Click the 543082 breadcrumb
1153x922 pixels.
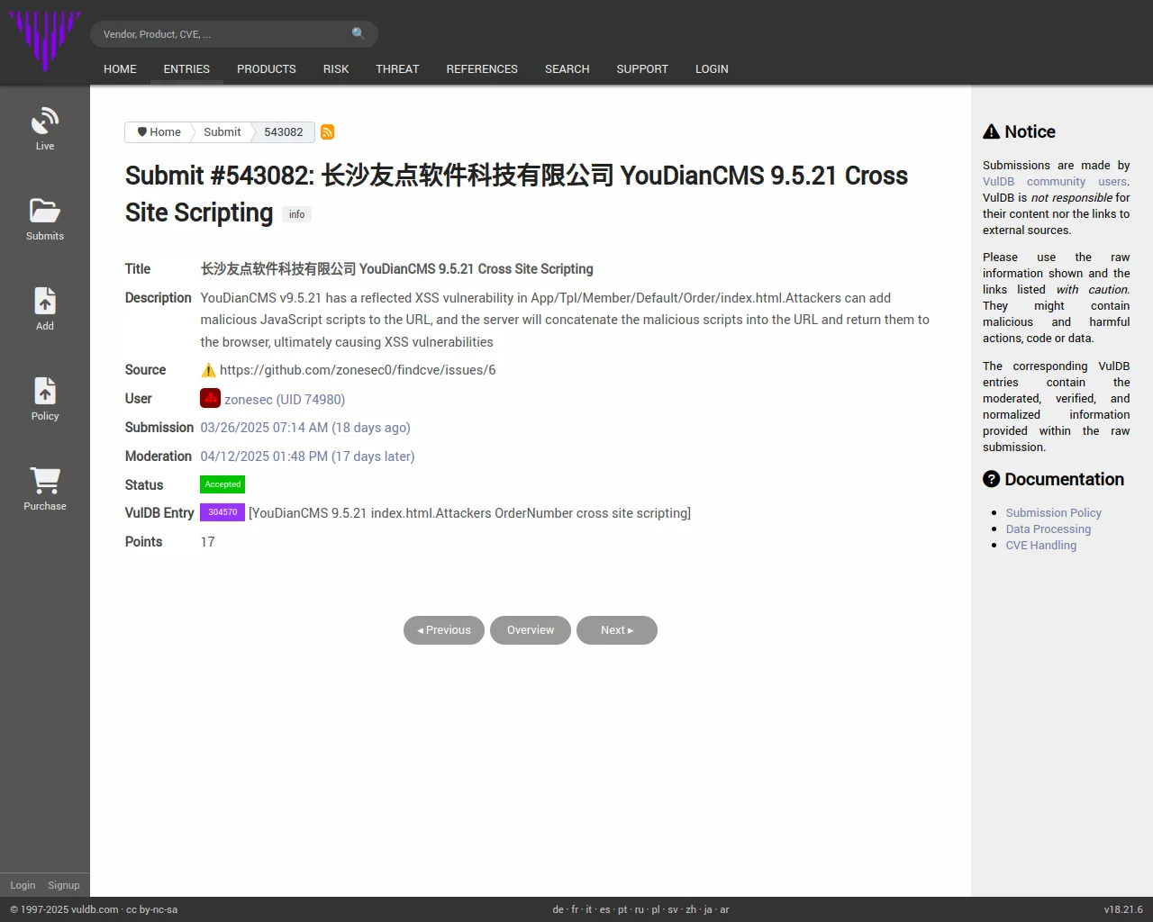click(x=283, y=132)
